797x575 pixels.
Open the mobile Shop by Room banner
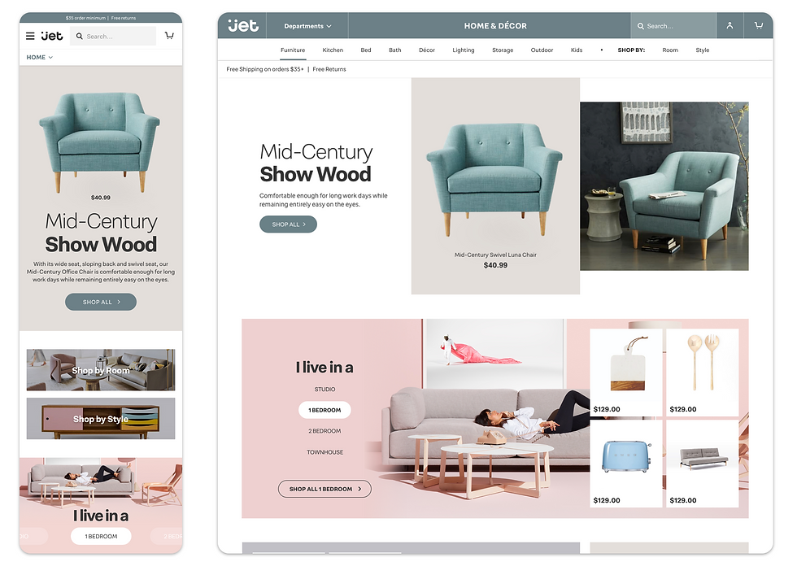[x=101, y=369]
